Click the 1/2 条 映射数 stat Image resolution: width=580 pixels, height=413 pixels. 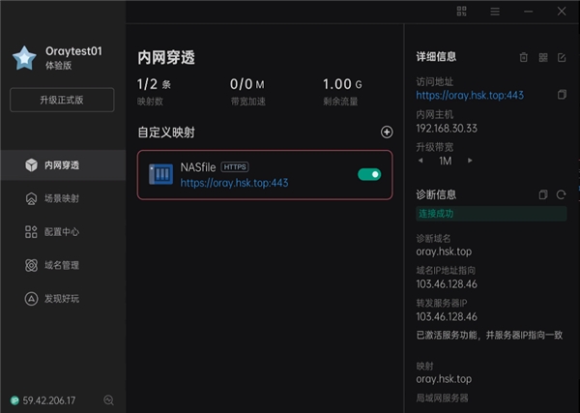pos(154,91)
